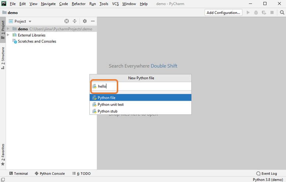Screen dimensions: 286x182
Task: Open the Code menu
Action: pyautogui.click(x=64, y=4)
